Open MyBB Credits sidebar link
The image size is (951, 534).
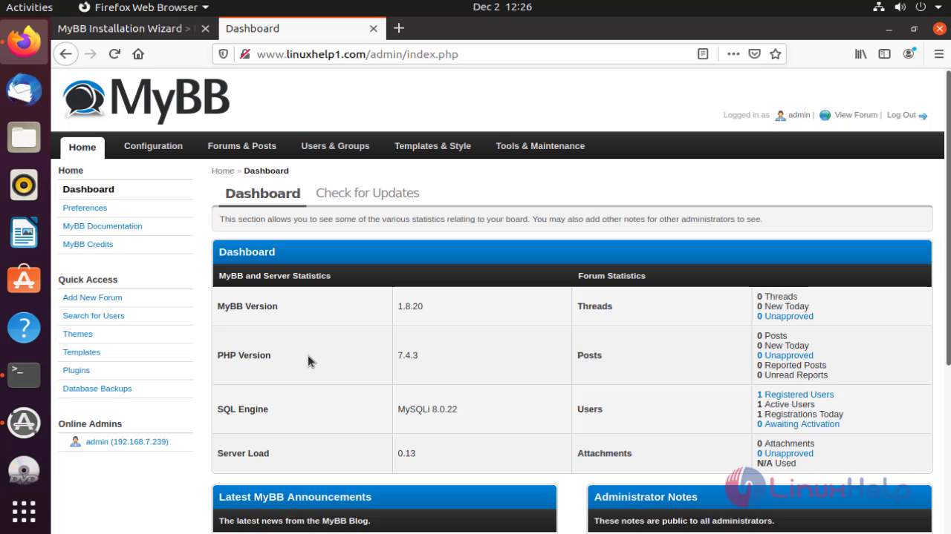click(x=88, y=244)
